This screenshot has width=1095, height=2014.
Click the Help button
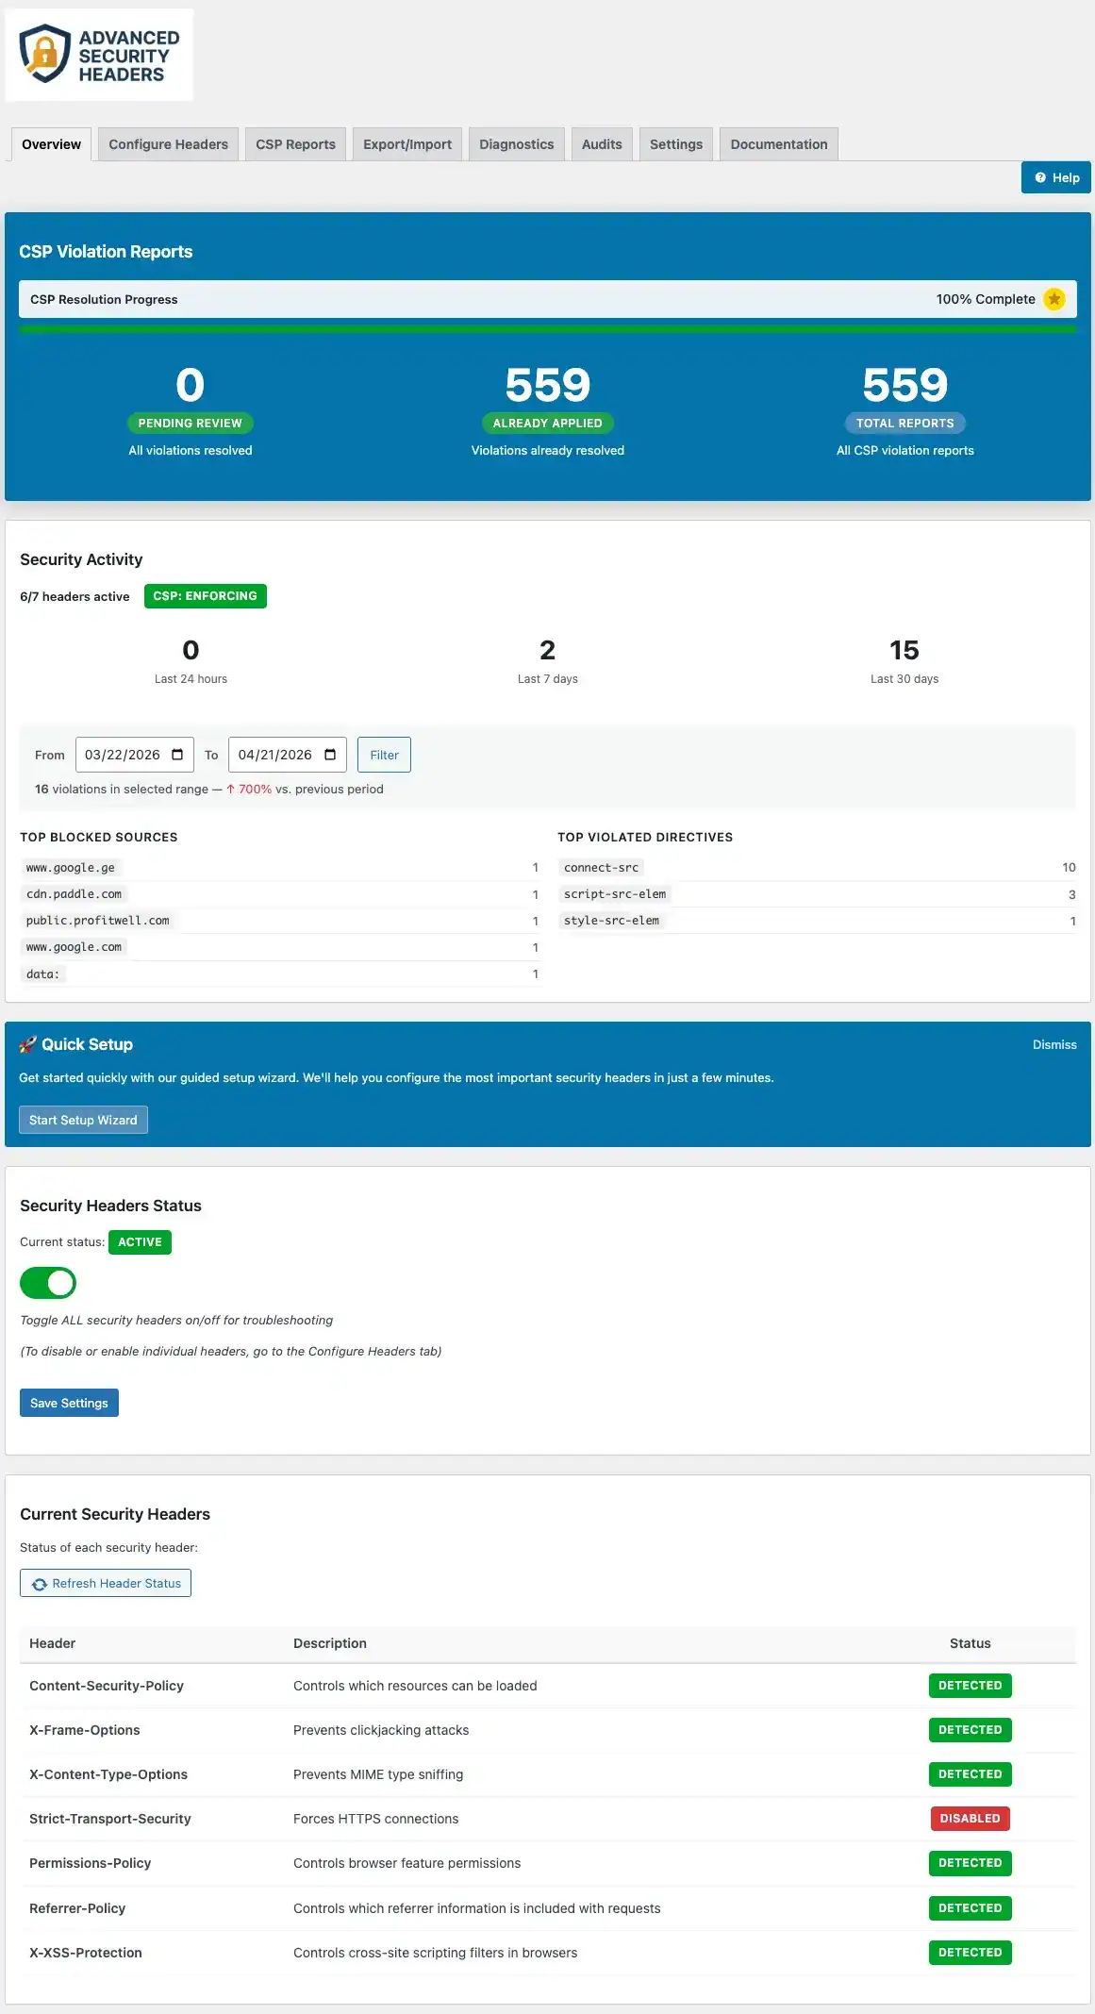point(1055,177)
